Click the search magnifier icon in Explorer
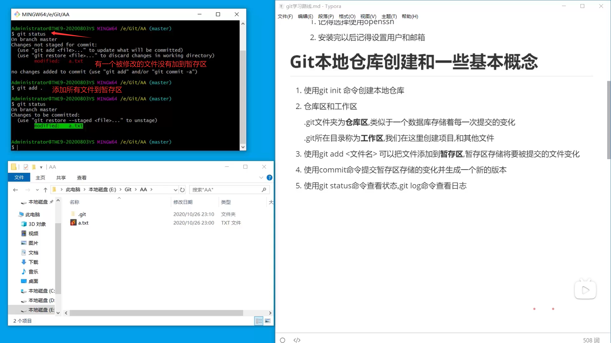This screenshot has width=611, height=343. click(264, 190)
